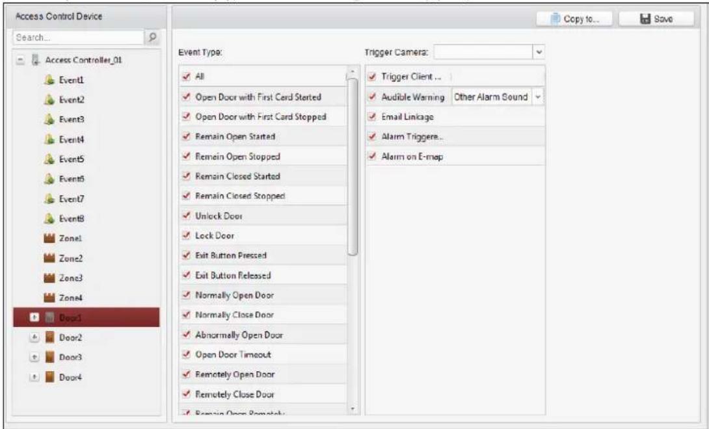This screenshot has width=709, height=429.
Task: Disable the Trigger Client checkbox
Action: 372,77
